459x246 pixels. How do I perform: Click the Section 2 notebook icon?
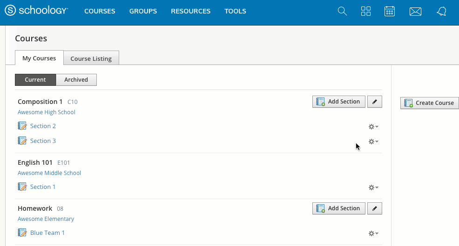click(22, 126)
